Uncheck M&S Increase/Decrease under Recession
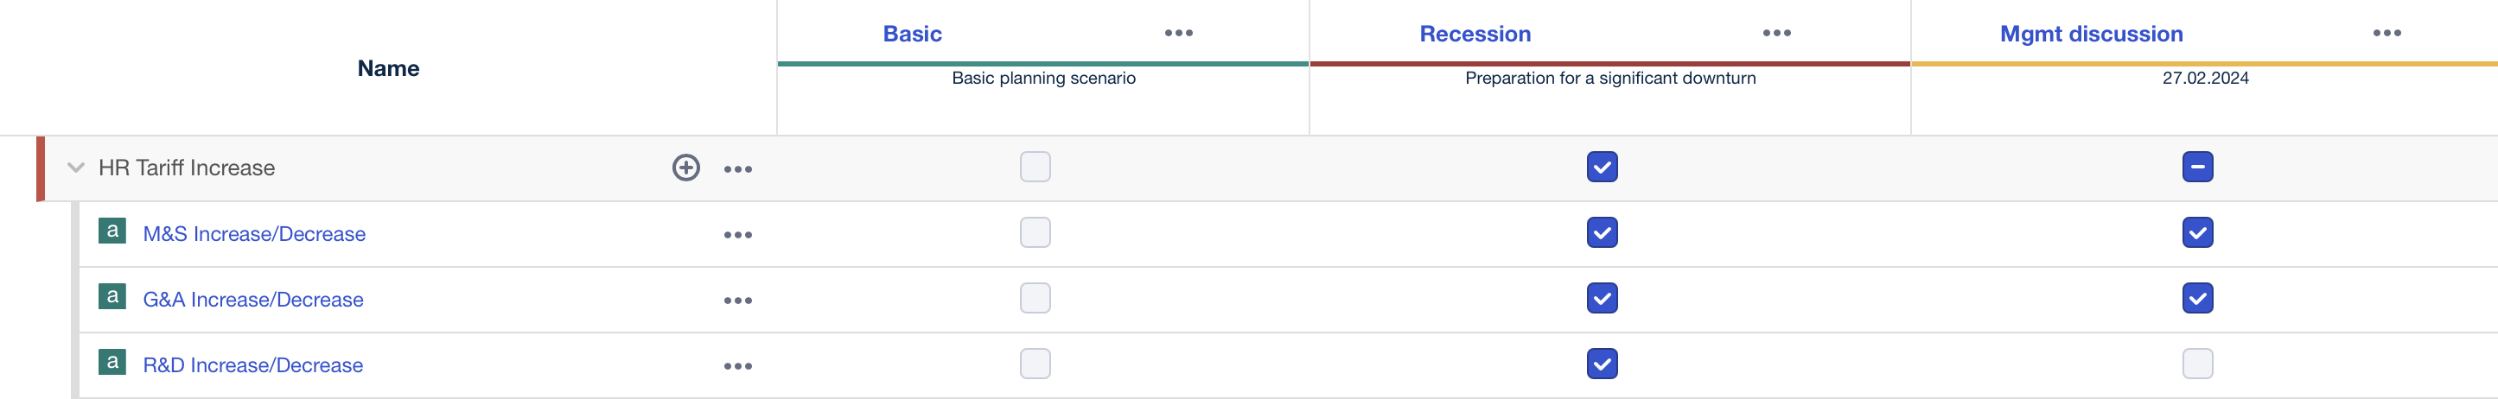Screen dimensions: 2498x399 click(1602, 232)
